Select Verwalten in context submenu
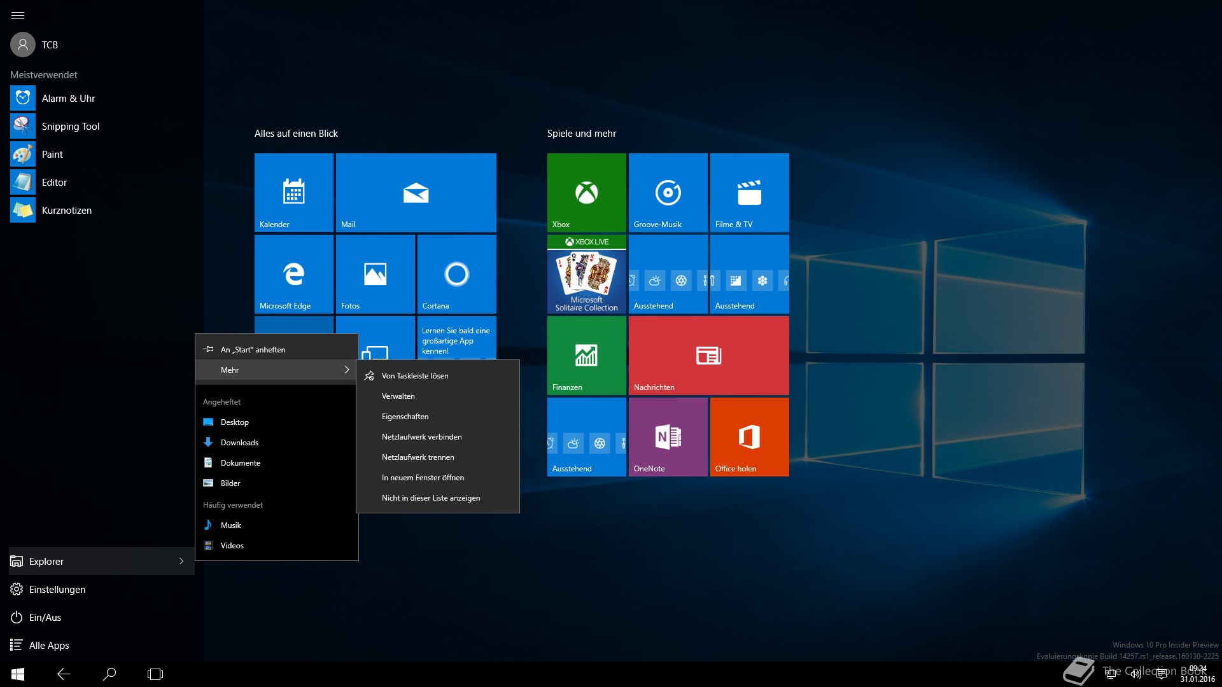The width and height of the screenshot is (1222, 687). tap(438, 396)
